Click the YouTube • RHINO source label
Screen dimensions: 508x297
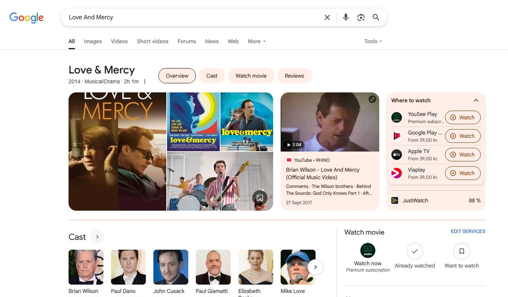tap(308, 160)
